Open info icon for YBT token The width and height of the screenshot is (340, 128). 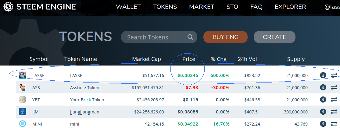point(323,99)
